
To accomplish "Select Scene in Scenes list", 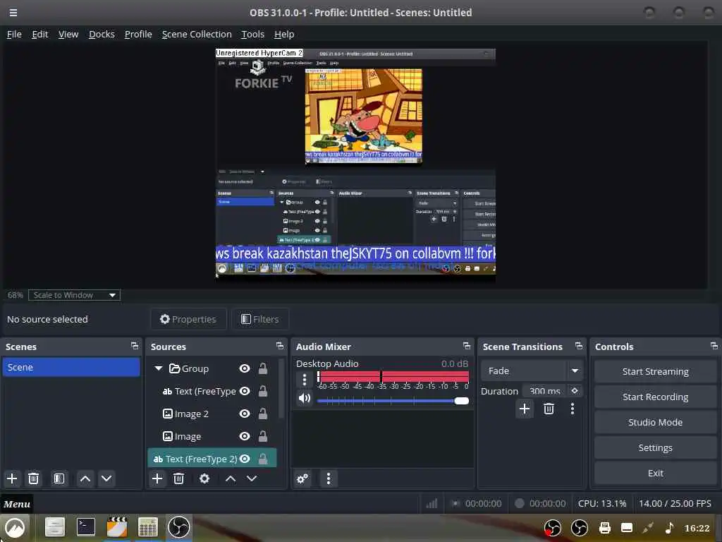I will click(x=71, y=367).
